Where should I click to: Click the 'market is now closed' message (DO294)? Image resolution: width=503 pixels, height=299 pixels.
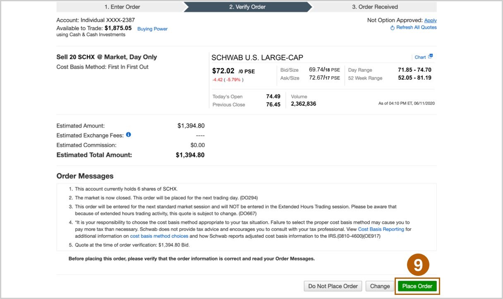pos(166,198)
